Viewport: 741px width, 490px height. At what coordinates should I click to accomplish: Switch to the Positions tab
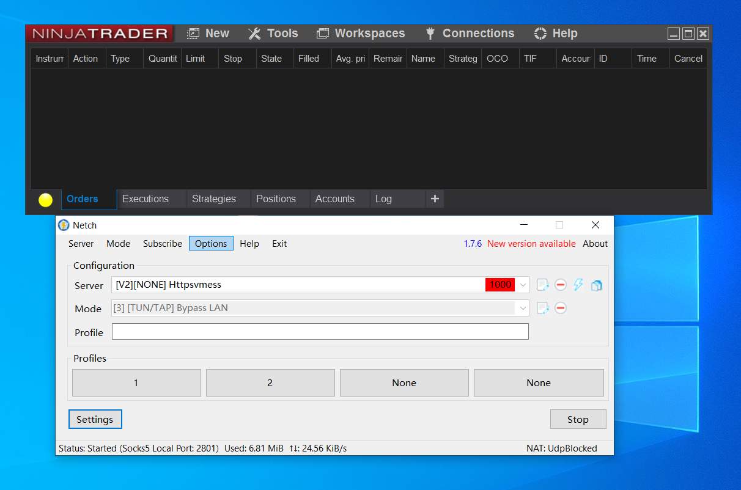point(276,199)
